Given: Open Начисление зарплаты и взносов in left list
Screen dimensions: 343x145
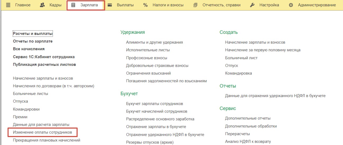Looking at the screenshot, I should pyautogui.click(x=43, y=78).
